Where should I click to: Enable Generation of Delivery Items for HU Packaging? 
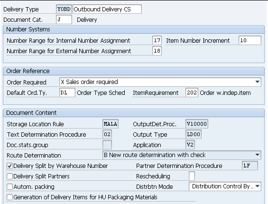coord(9,197)
